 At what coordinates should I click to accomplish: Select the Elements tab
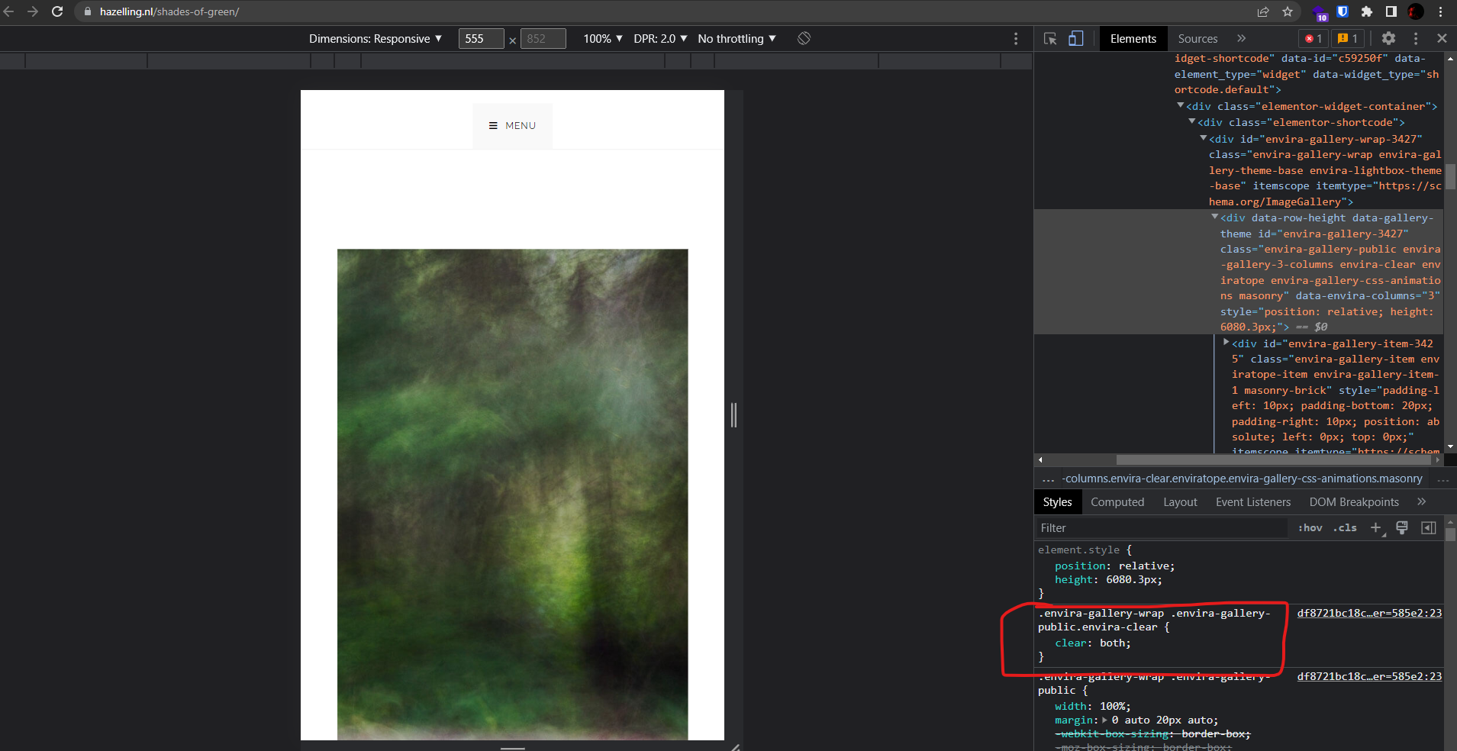(x=1133, y=39)
